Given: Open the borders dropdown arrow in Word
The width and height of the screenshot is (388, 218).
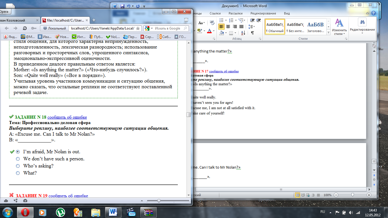Looking at the screenshot, I should pyautogui.click(x=235, y=33).
